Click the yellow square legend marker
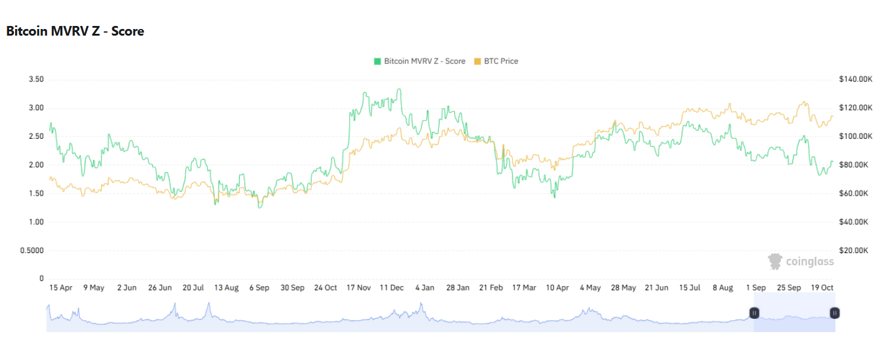The image size is (895, 346). coord(478,61)
